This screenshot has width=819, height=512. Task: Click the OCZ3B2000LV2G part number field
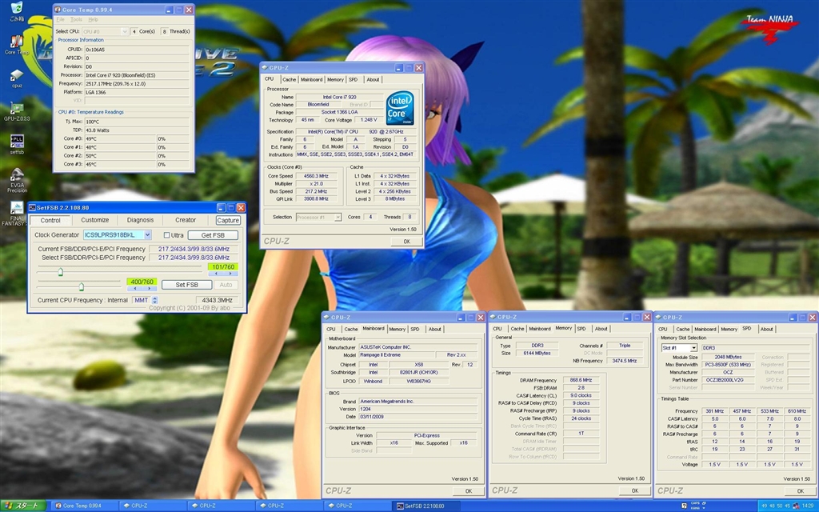(728, 380)
